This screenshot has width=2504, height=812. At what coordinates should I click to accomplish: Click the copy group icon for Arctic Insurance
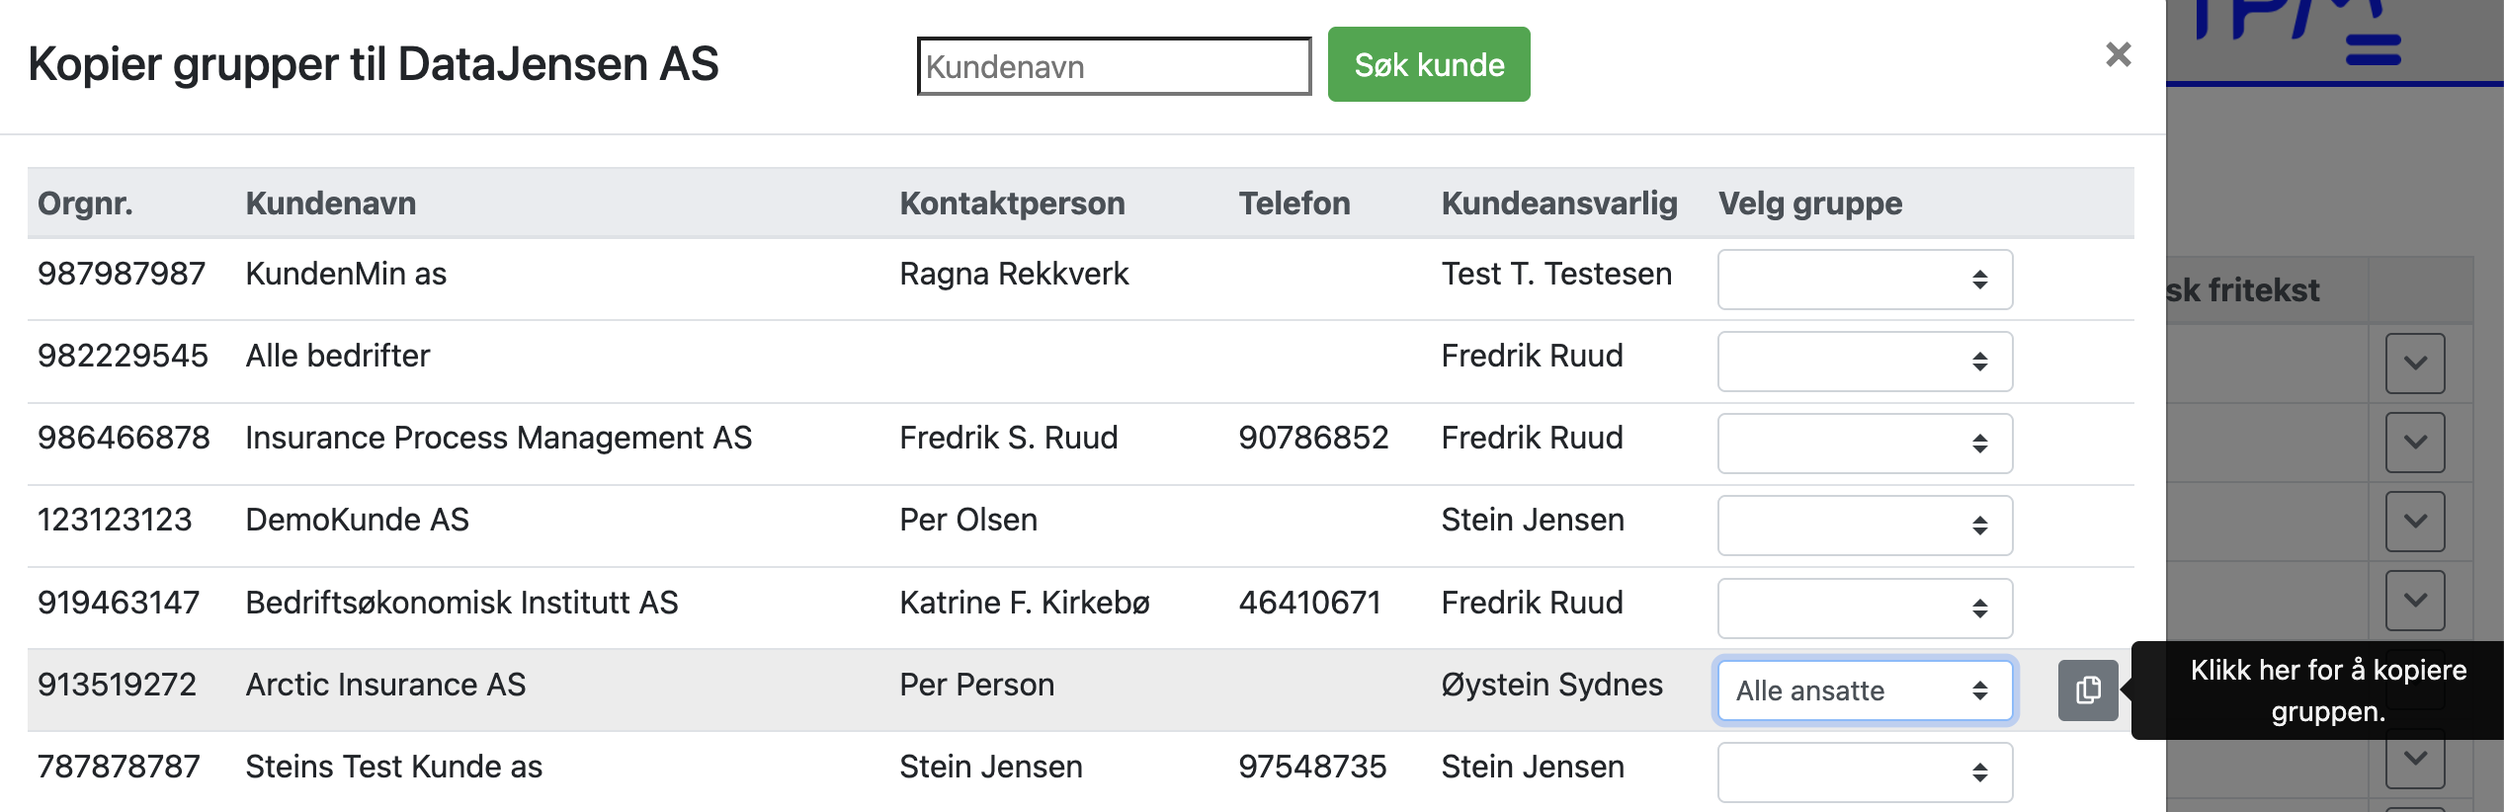(x=2087, y=690)
